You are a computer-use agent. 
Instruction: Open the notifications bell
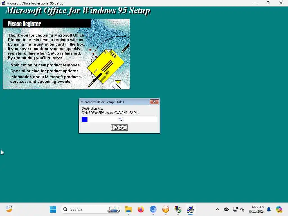click(269, 209)
